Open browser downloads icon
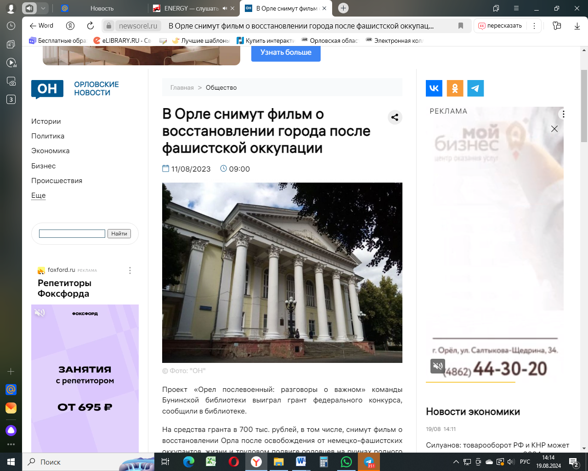Image resolution: width=588 pixels, height=471 pixels. 577,26
